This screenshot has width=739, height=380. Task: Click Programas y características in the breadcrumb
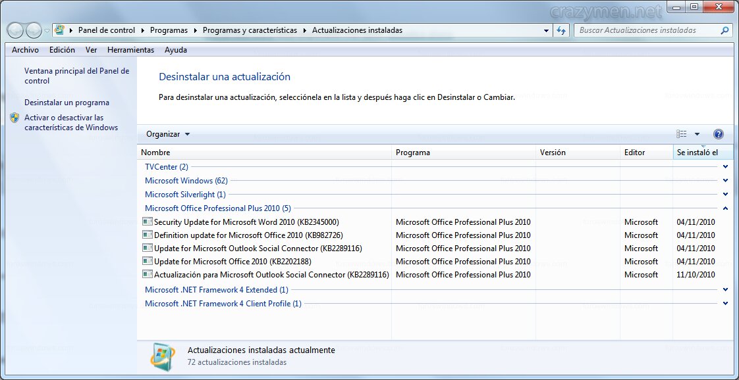click(x=250, y=30)
